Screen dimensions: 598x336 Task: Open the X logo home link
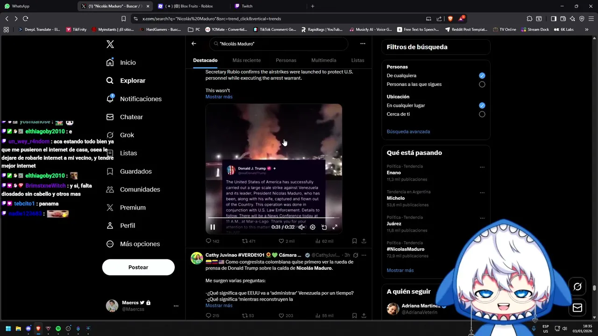[110, 44]
